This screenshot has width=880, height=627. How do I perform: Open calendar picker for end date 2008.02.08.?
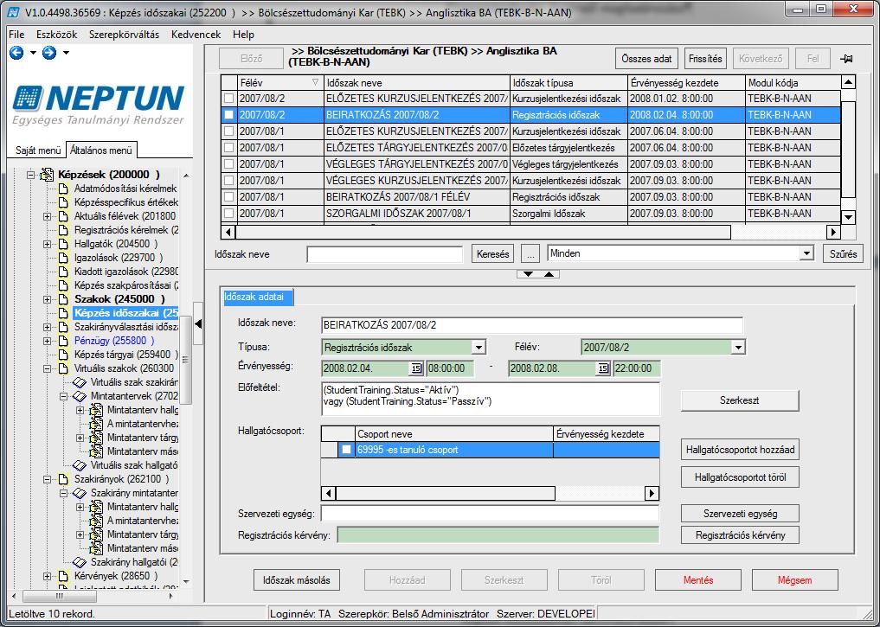603,368
